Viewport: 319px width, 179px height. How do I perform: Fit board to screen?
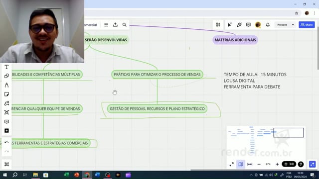pyautogui.click(x=250, y=164)
